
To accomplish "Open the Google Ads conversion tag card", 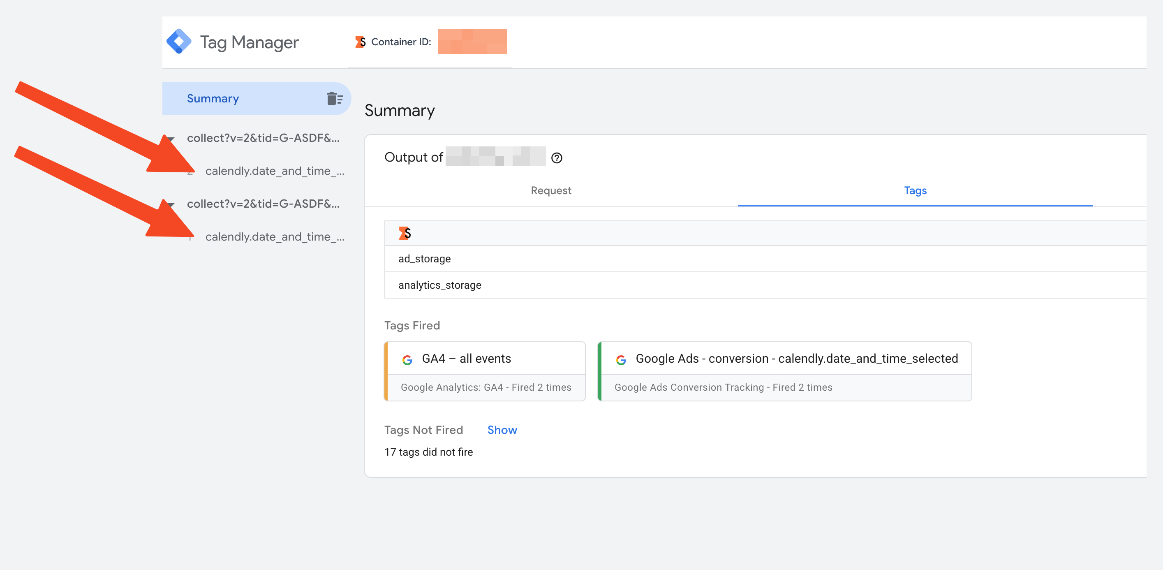I will pyautogui.click(x=785, y=371).
